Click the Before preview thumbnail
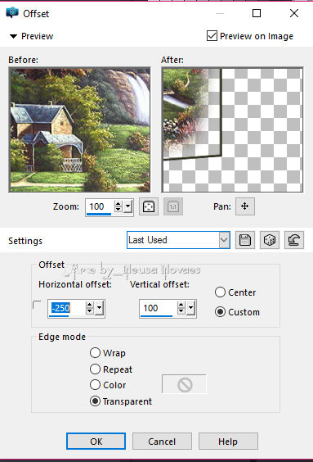This screenshot has width=313, height=462. [x=79, y=130]
